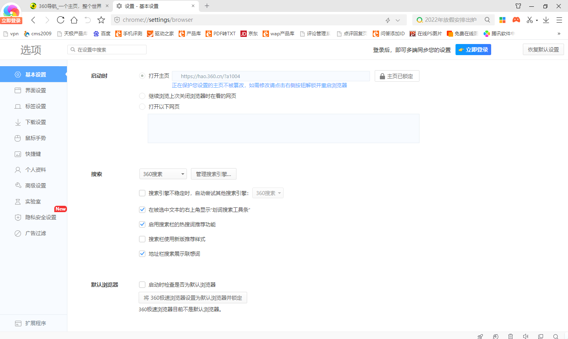The height and width of the screenshot is (339, 568).
Task: Click the page refresh icon
Action: tap(61, 20)
